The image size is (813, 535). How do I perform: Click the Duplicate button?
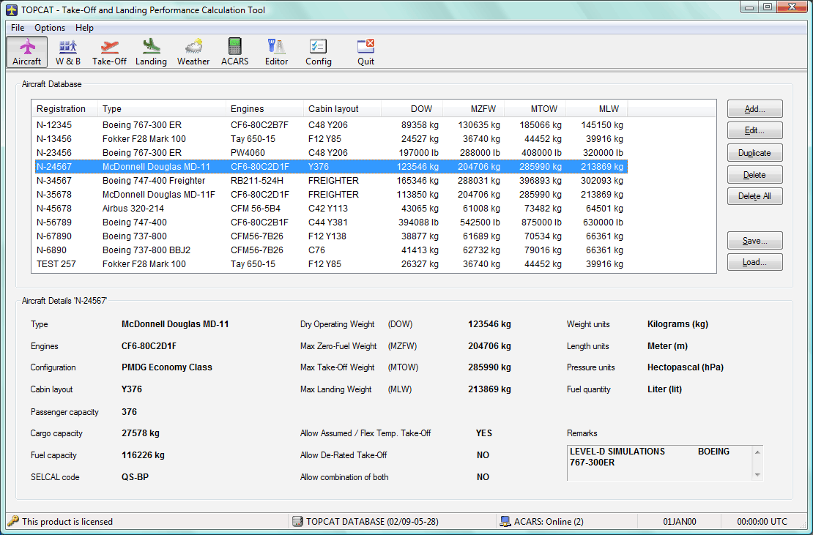tap(754, 153)
